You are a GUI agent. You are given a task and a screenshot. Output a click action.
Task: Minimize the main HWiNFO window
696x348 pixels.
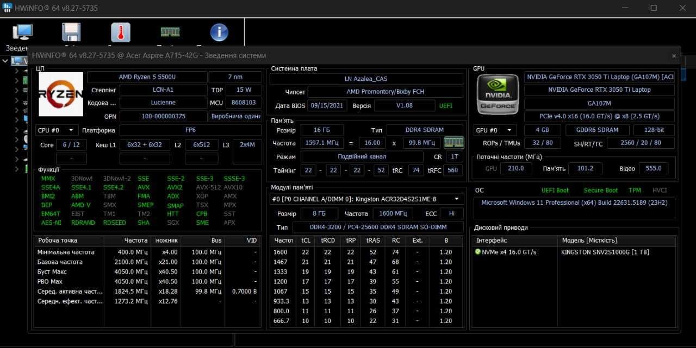(625, 8)
